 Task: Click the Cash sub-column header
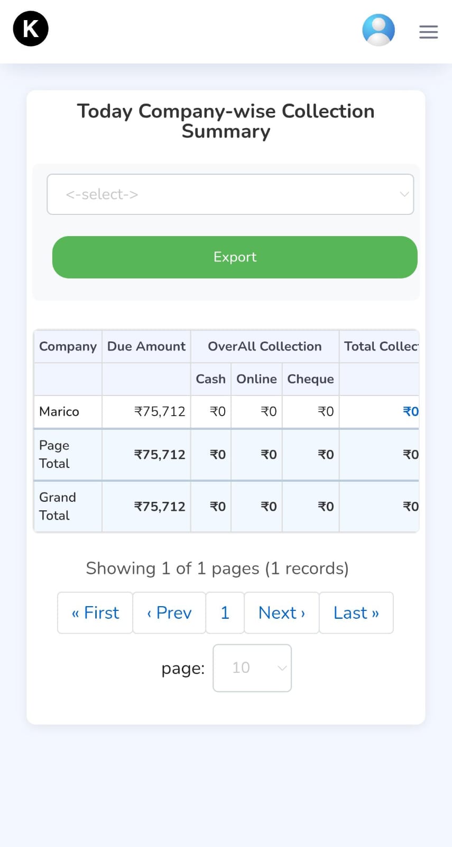click(210, 379)
